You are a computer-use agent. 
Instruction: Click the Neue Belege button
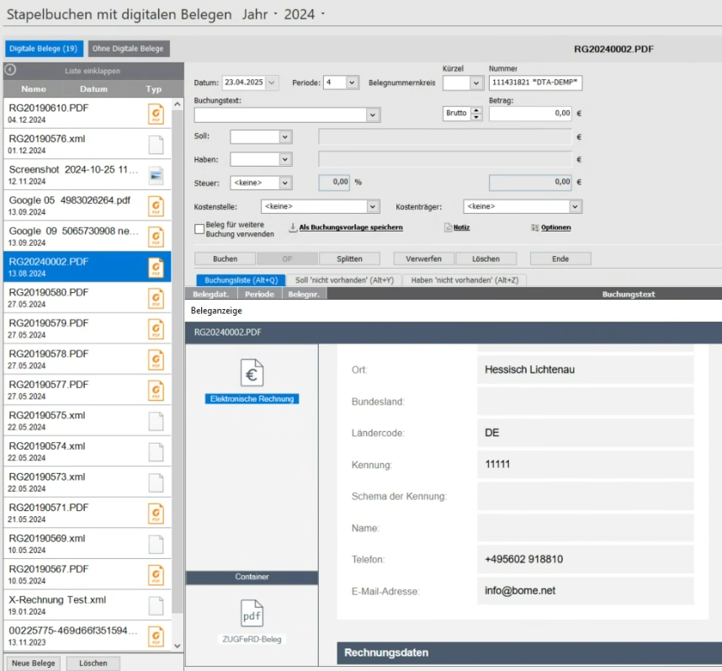(x=33, y=663)
